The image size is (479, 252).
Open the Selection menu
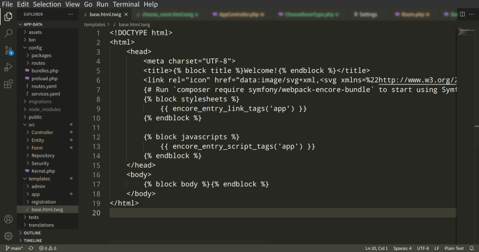47,4
